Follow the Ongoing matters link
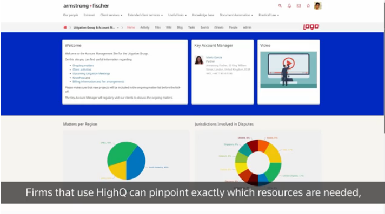The height and width of the screenshot is (214, 385). click(x=83, y=65)
